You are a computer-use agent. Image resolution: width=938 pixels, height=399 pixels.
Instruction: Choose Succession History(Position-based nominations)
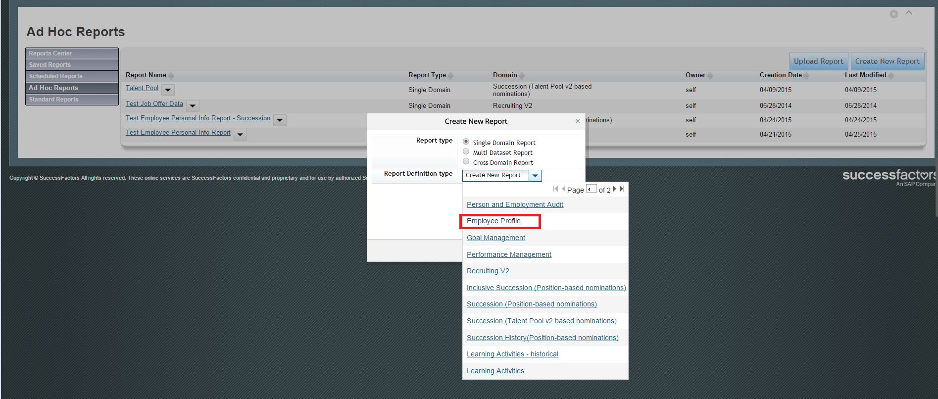(x=543, y=338)
